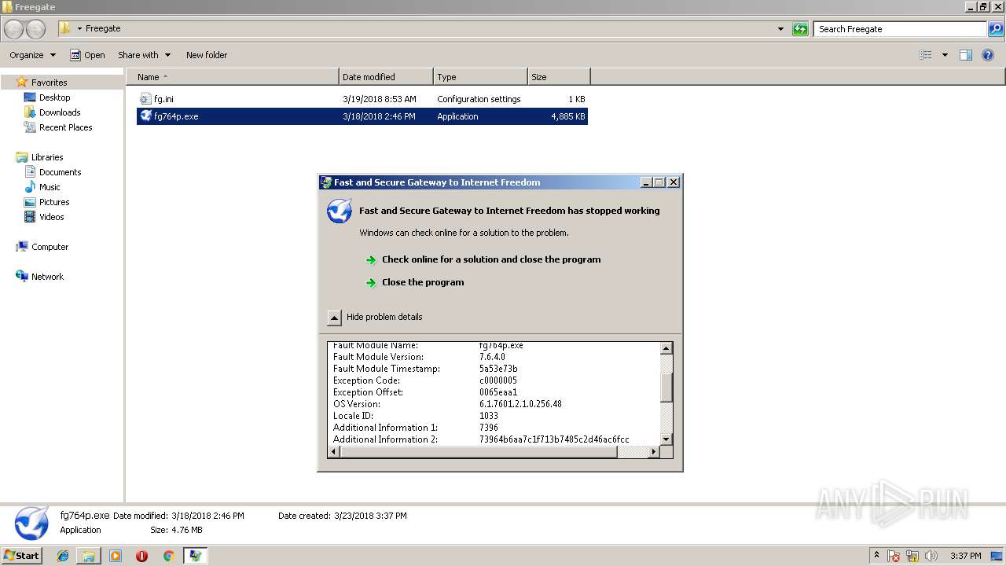1006x566 pixels.
Task: Launch Internet Explorer from the taskbar
Action: coord(63,556)
